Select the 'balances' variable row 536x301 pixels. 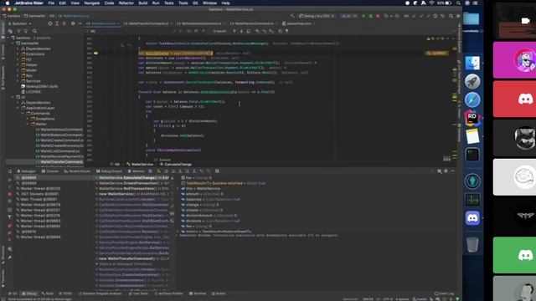pyautogui.click(x=210, y=199)
